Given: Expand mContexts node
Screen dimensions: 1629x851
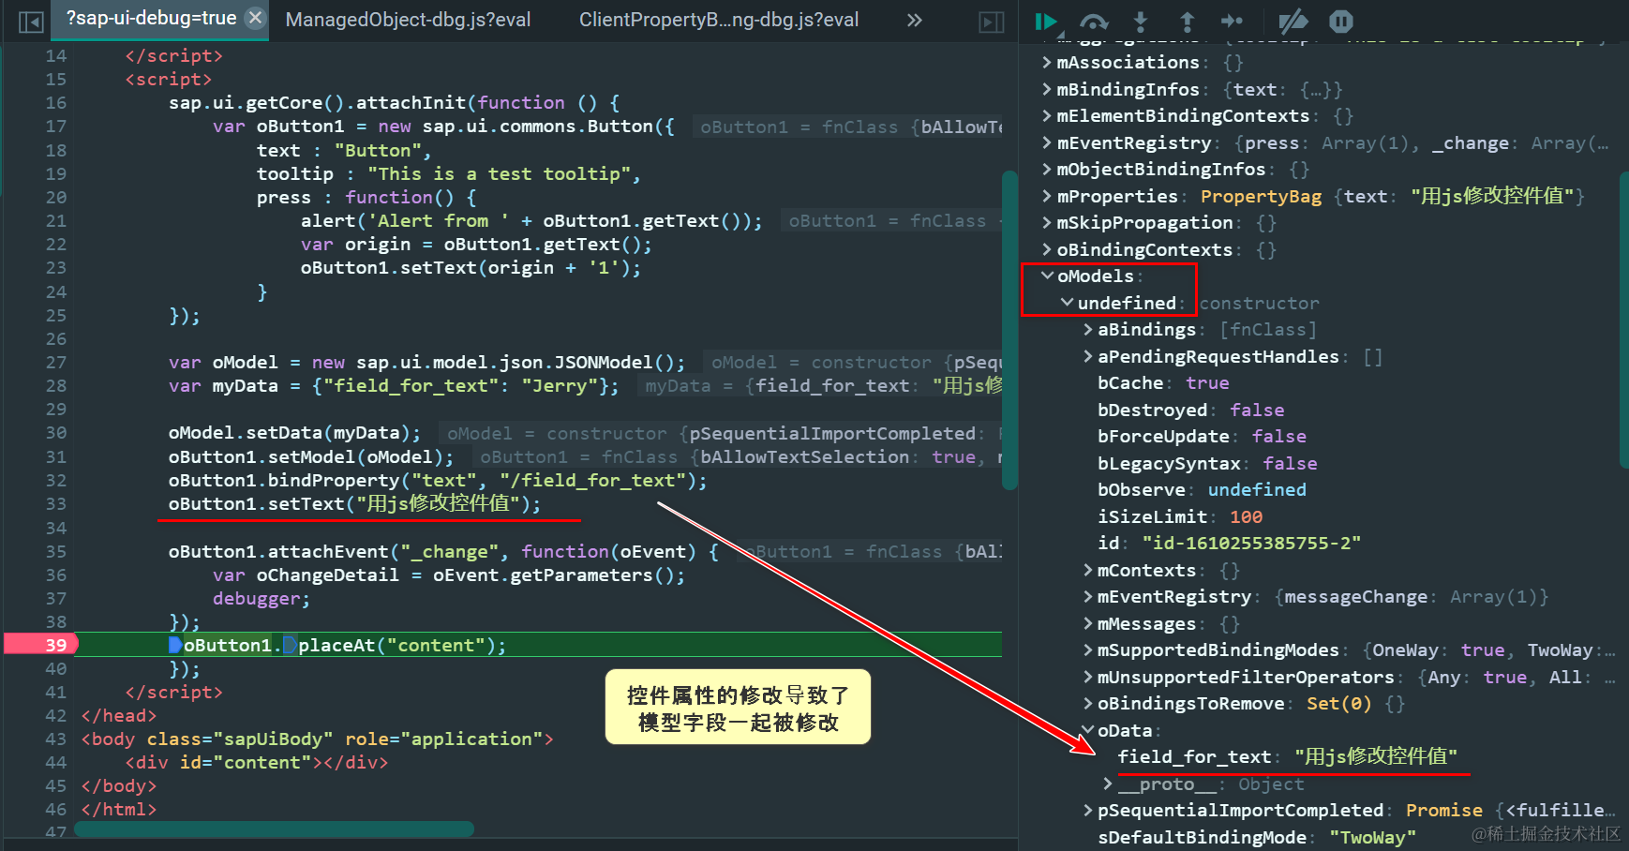Looking at the screenshot, I should [x=1087, y=571].
